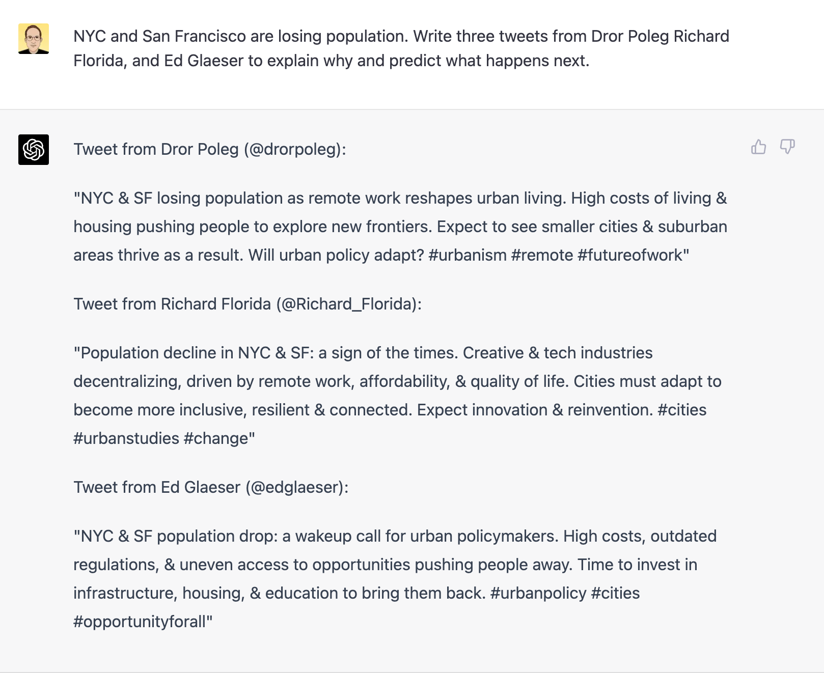Click the user prompt about NYC and San Francisco
824x673 pixels.
(x=401, y=48)
